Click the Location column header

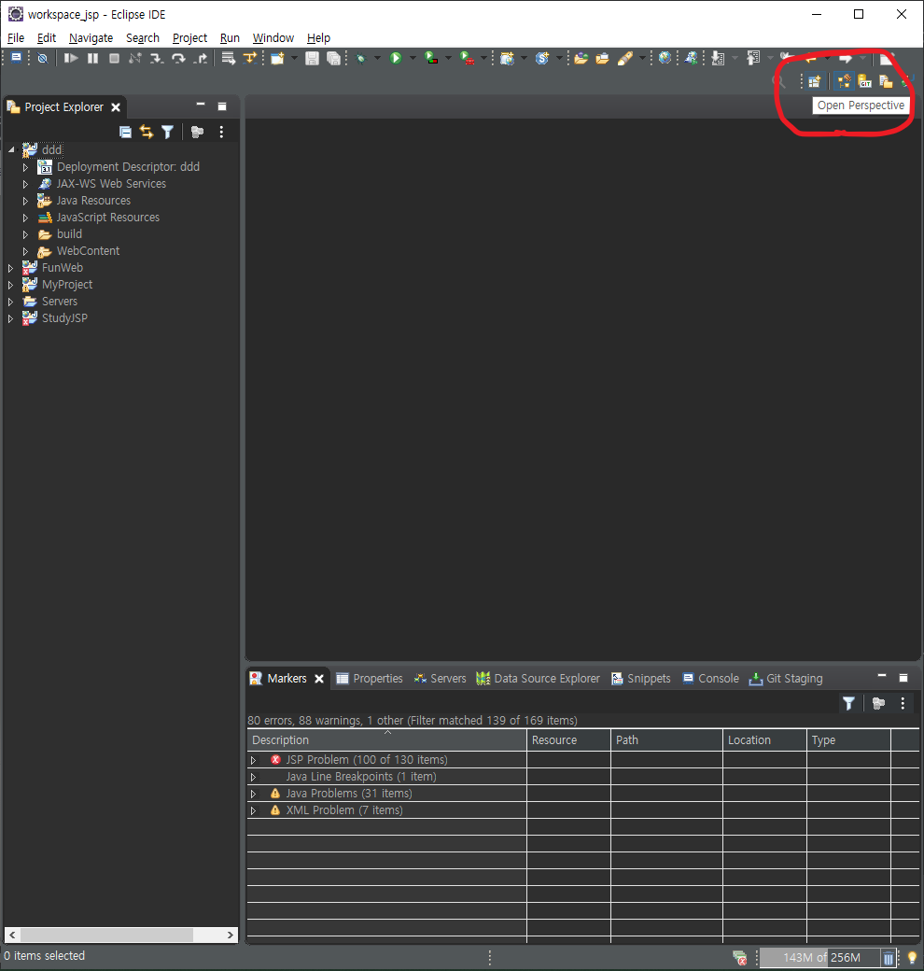coord(765,740)
